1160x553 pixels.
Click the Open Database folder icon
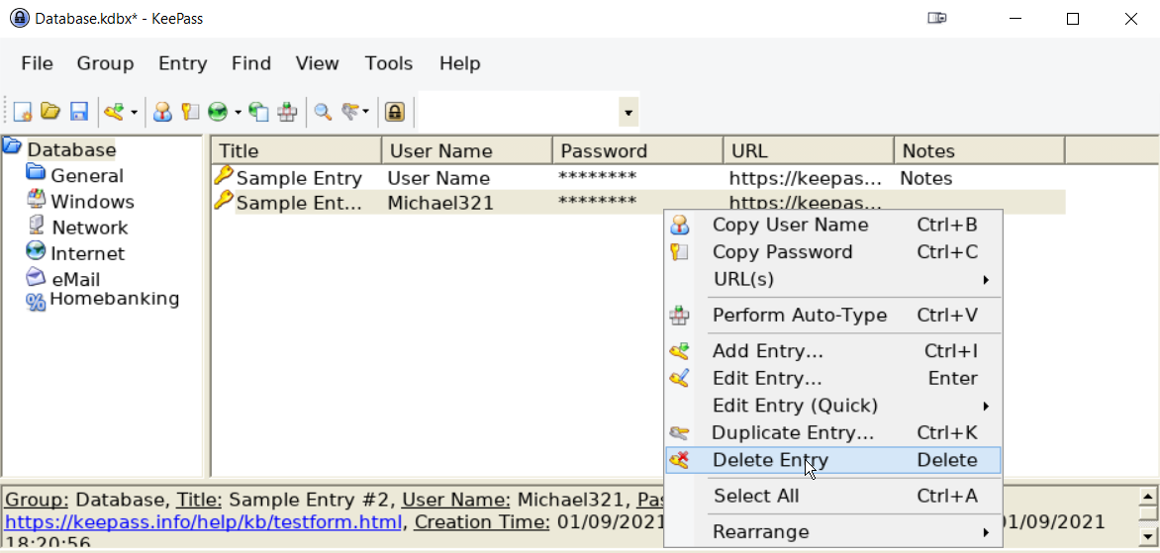click(50, 112)
